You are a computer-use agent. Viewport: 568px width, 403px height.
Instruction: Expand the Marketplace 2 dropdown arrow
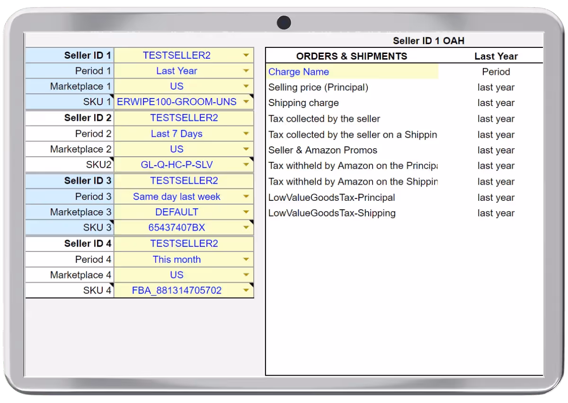[246, 149]
